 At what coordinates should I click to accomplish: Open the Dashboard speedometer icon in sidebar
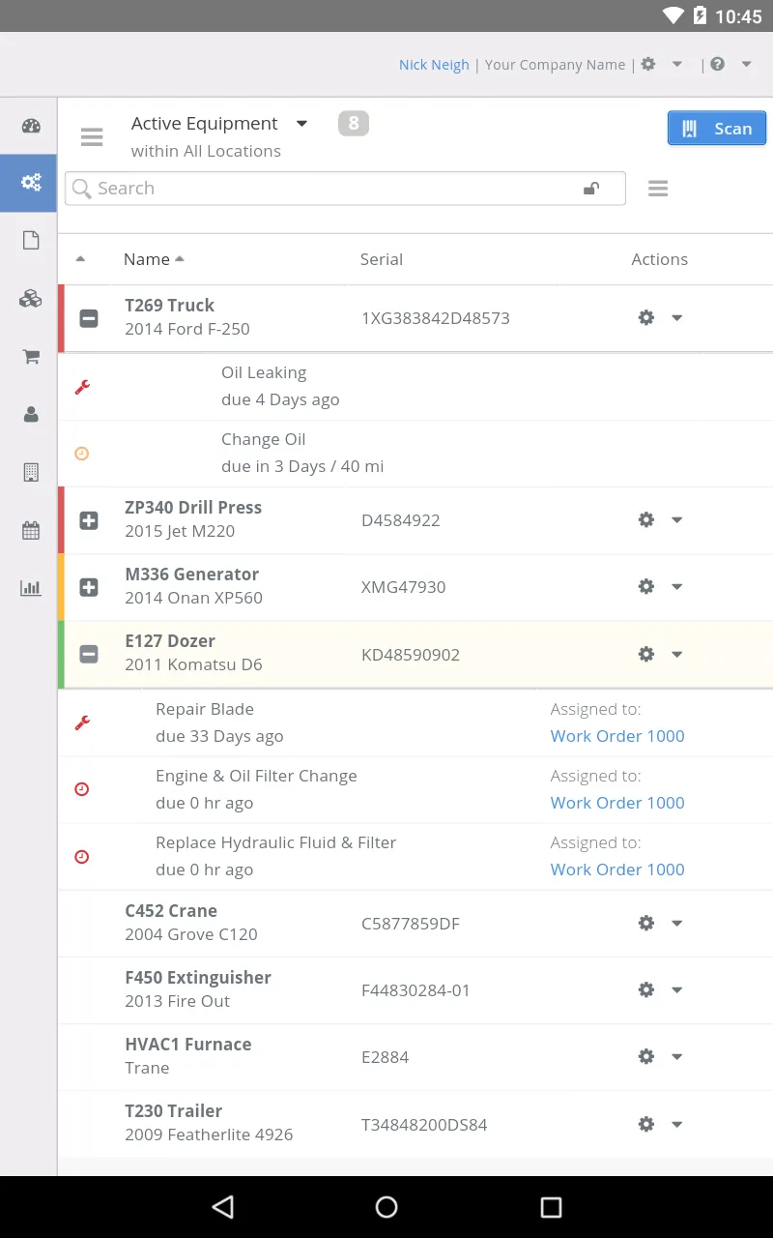[30, 126]
